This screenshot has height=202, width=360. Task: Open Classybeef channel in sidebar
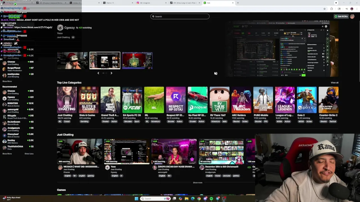click(18, 135)
